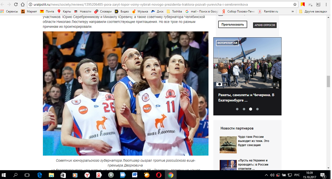Screen dimensions: 332x179
Task: Open the Сервисы apps bookmark
Action: [x=9, y=11]
